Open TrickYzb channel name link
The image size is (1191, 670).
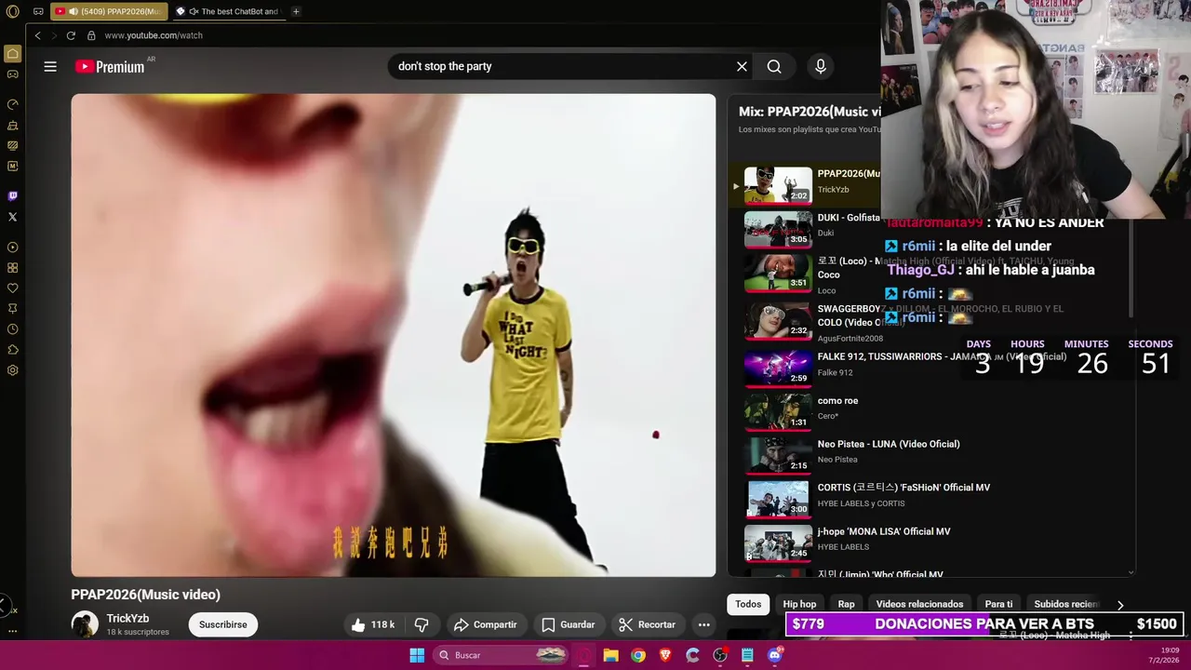[127, 618]
